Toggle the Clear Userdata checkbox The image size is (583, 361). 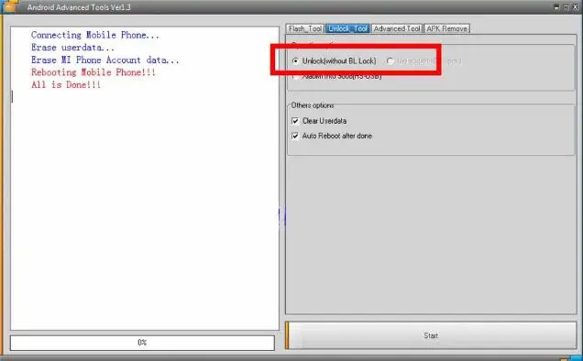[x=295, y=121]
